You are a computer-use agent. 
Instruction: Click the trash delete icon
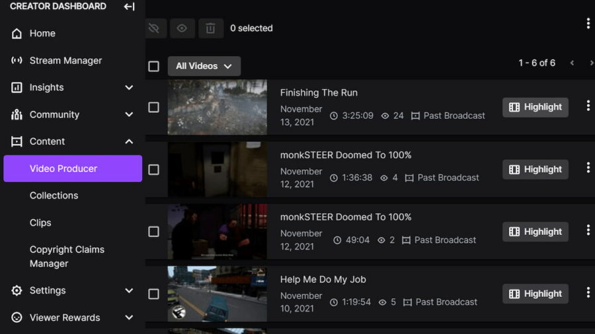click(211, 28)
